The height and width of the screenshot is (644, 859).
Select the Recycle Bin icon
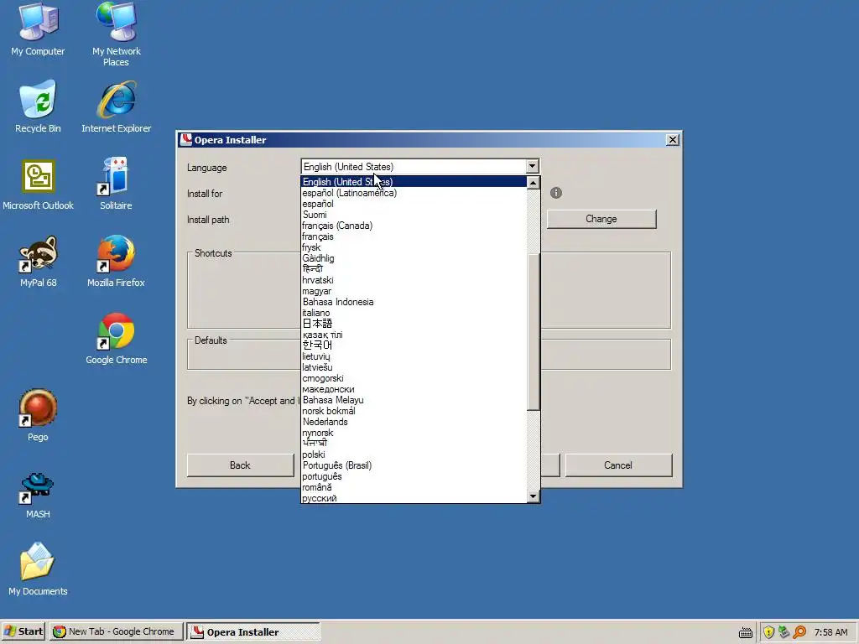point(38,106)
